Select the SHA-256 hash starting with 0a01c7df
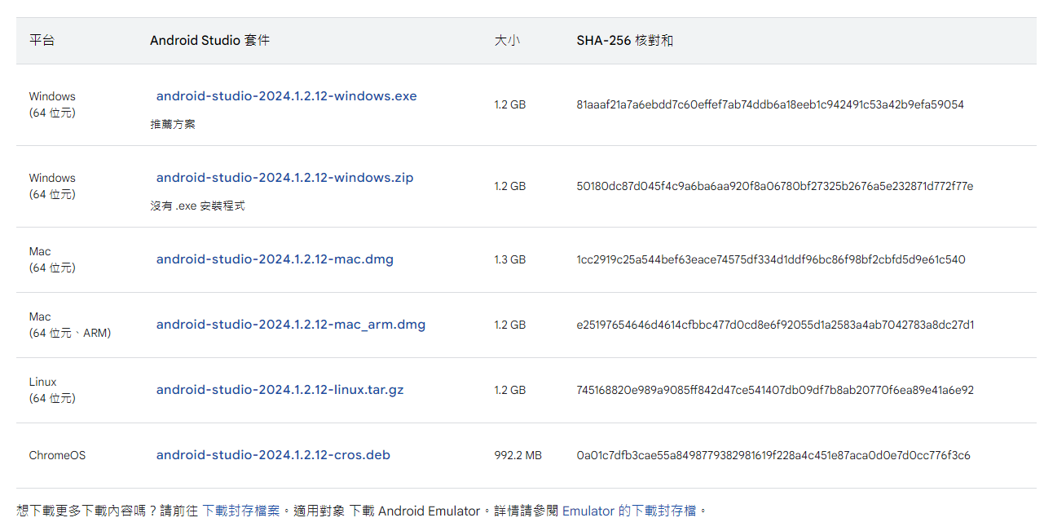The image size is (1044, 531). (773, 455)
